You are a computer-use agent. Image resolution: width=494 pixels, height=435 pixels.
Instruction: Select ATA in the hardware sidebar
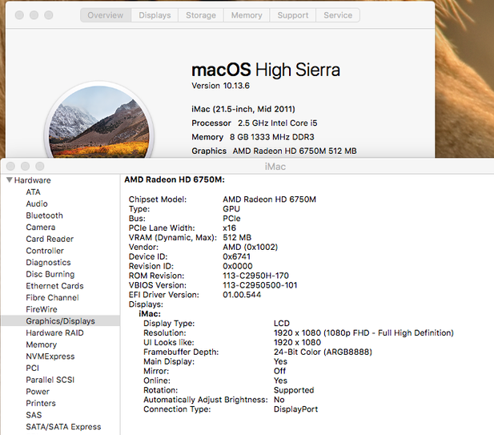click(33, 192)
